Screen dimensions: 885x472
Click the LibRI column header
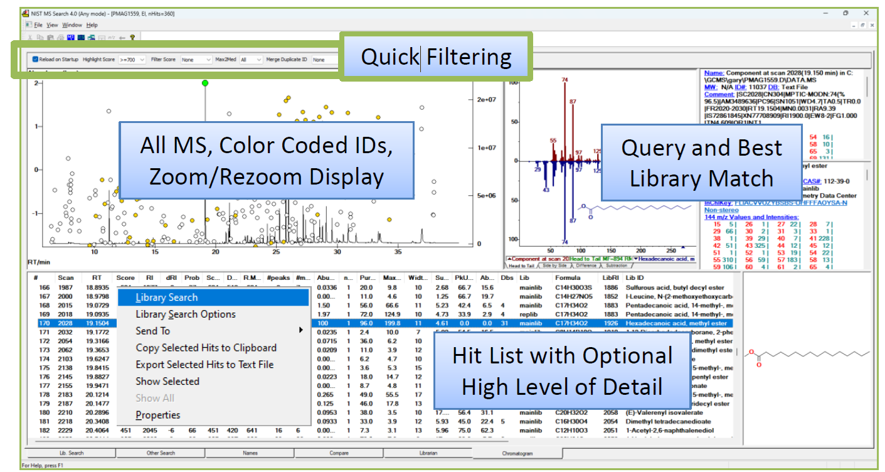tap(611, 277)
